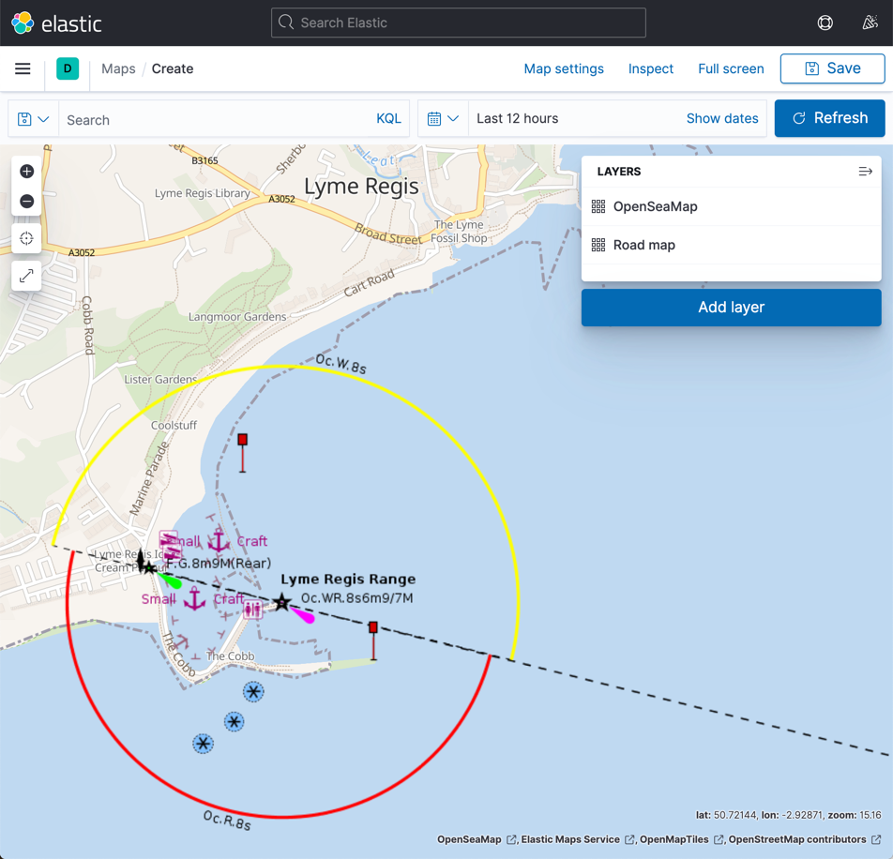Click the fit to data bounds icon
The height and width of the screenshot is (859, 893).
click(x=26, y=238)
